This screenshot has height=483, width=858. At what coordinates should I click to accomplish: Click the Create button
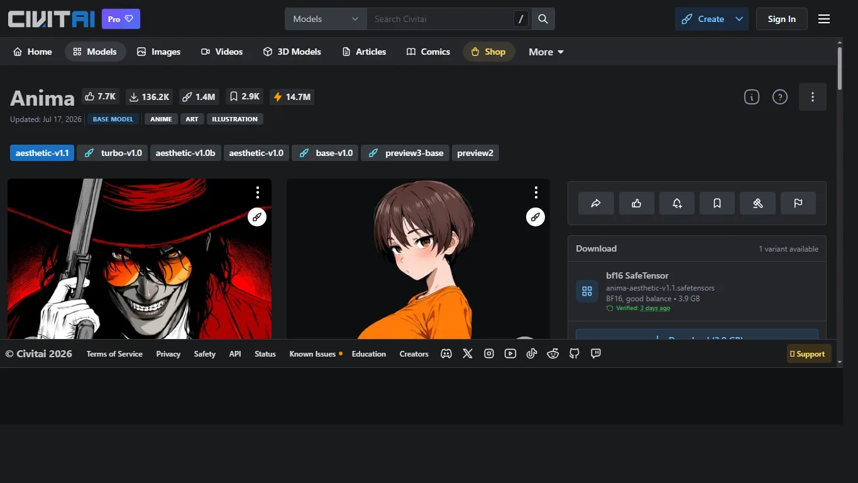[703, 19]
